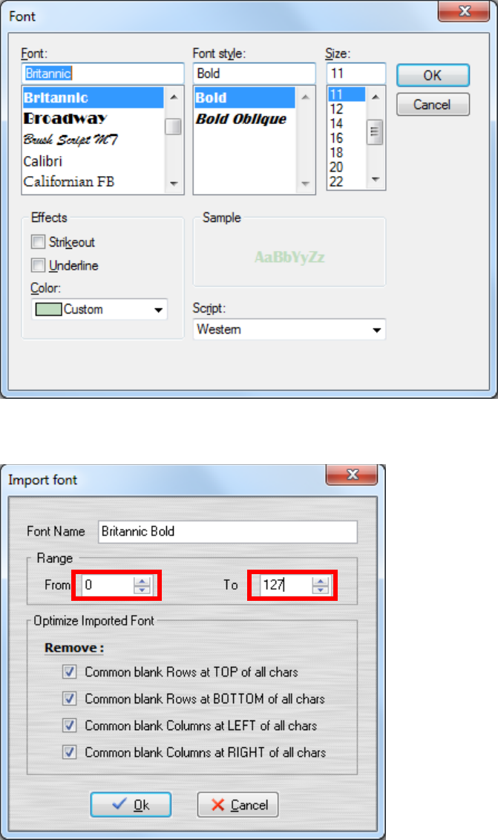Close the Font dialog window
Image resolution: width=498 pixels, height=840 pixels.
[x=464, y=11]
